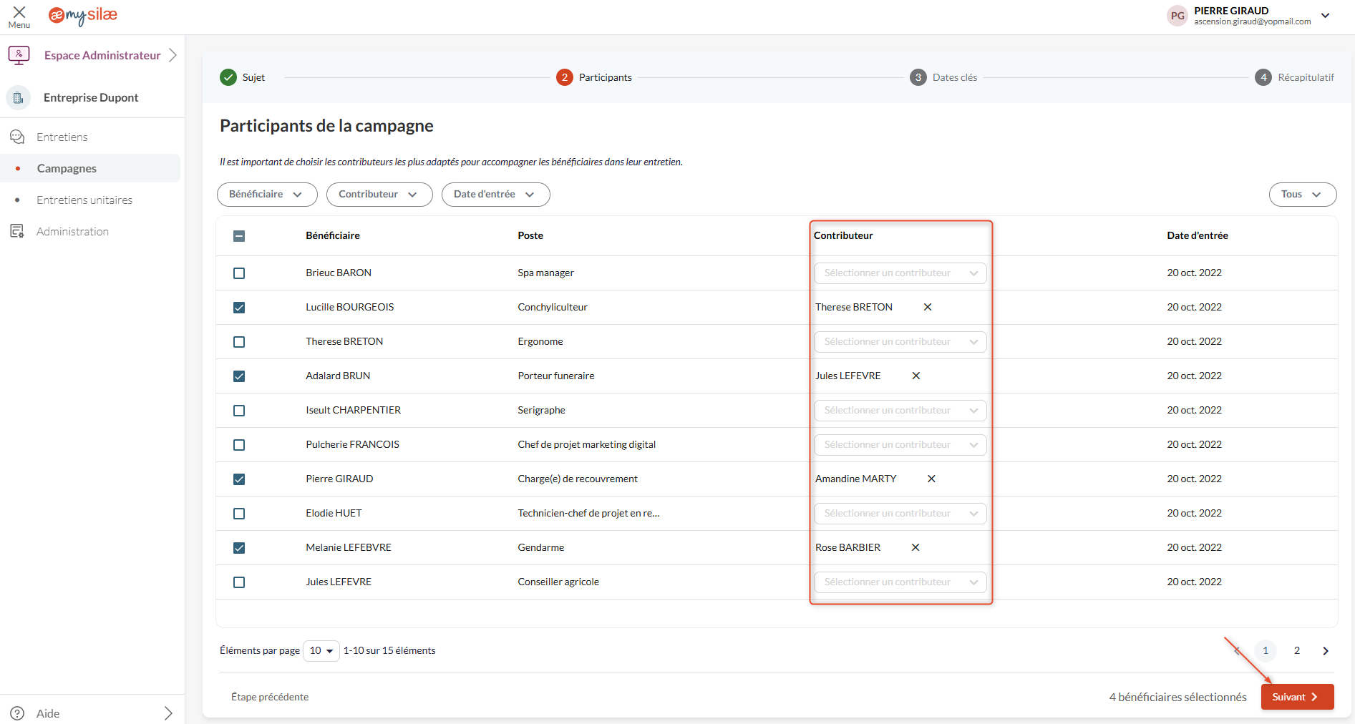Select a contributor for Brieuc BARON
Screen dimensions: 1355x724
900,273
